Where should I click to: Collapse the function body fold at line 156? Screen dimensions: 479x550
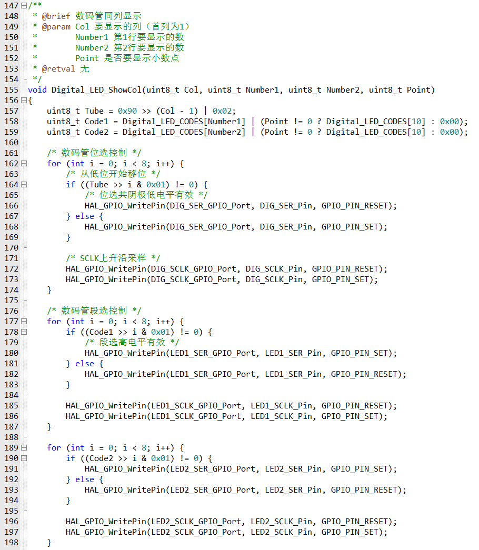[24, 101]
